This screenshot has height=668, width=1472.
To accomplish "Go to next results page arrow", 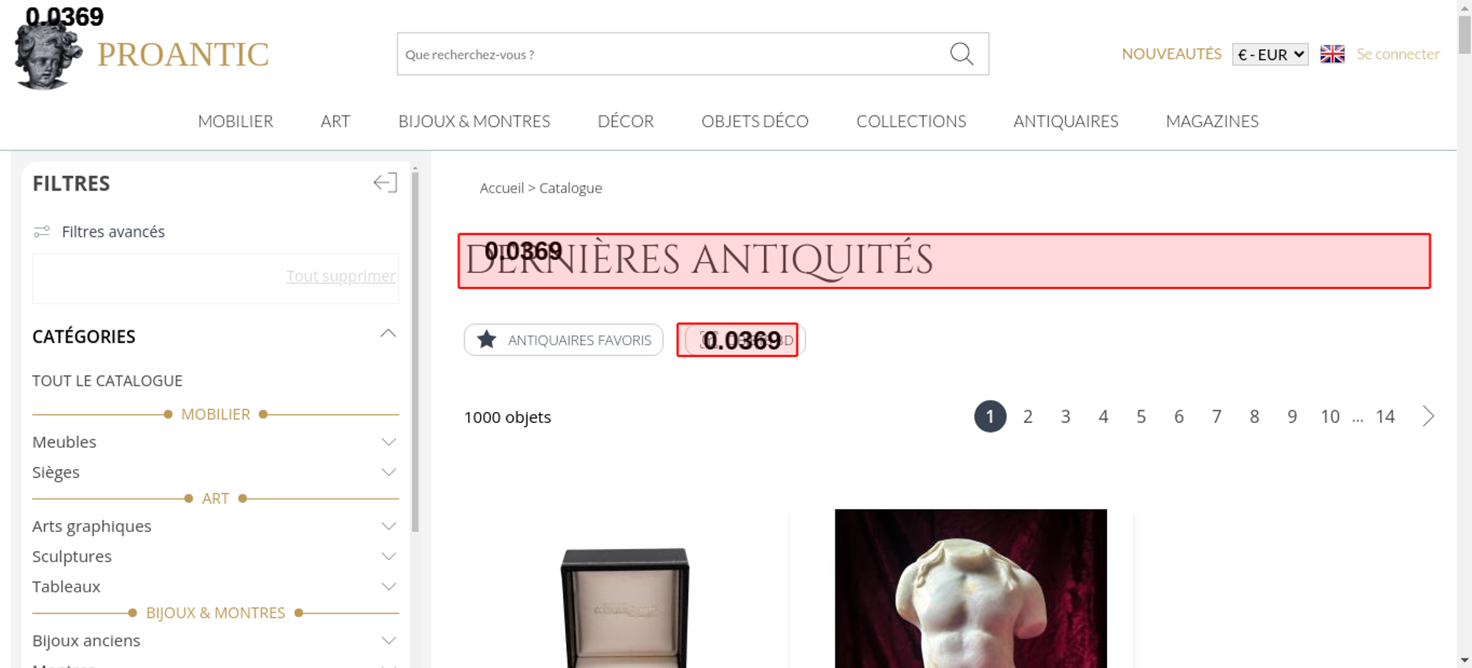I will [x=1429, y=416].
